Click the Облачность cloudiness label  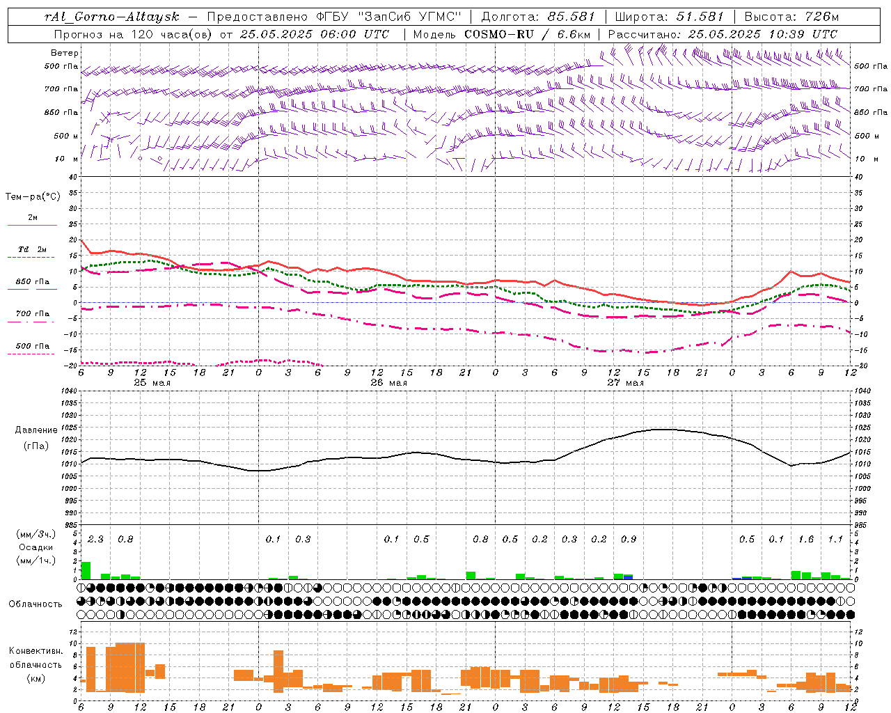[x=36, y=604]
